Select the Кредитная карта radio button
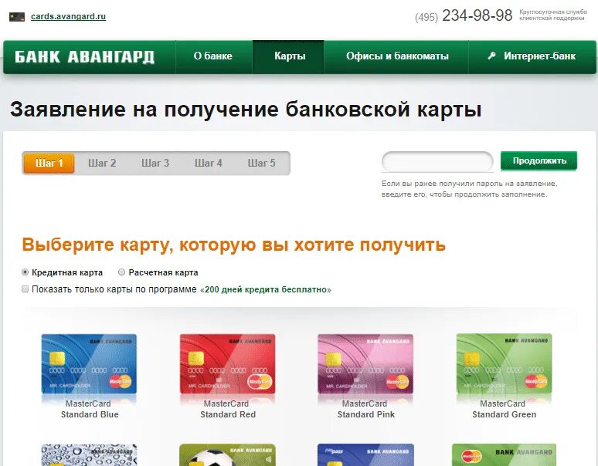This screenshot has height=466, width=598. [25, 272]
